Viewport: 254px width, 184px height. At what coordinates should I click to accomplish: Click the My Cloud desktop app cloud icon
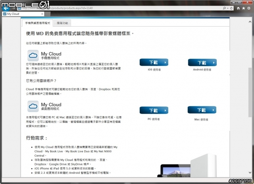33,106
